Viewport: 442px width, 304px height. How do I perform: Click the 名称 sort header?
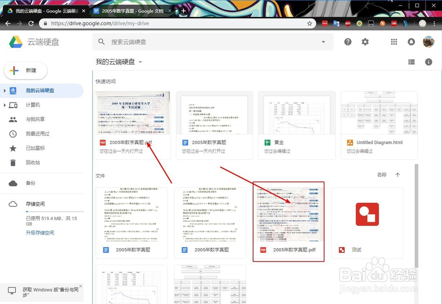[x=382, y=175]
